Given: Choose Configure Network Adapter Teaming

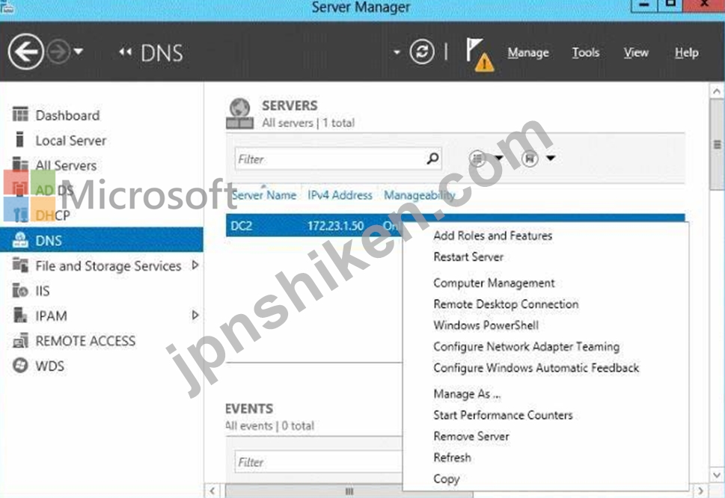Looking at the screenshot, I should [527, 347].
